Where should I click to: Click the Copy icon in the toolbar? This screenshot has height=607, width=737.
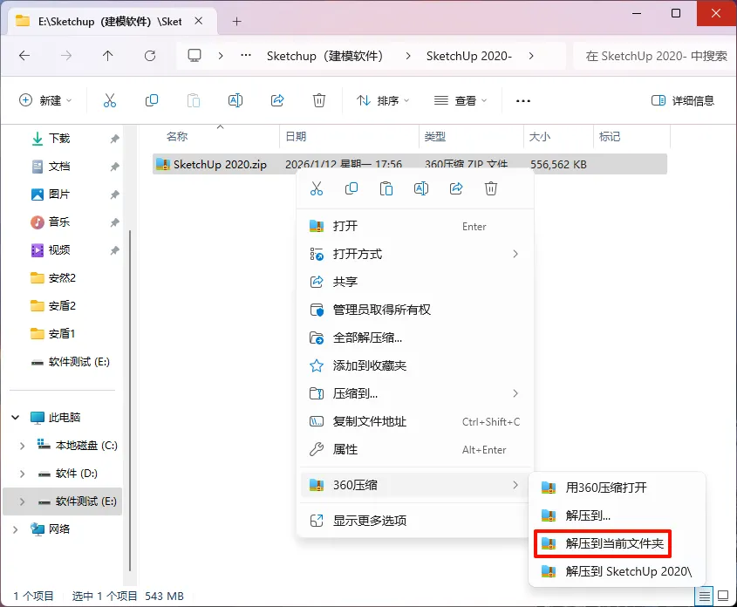[x=152, y=100]
